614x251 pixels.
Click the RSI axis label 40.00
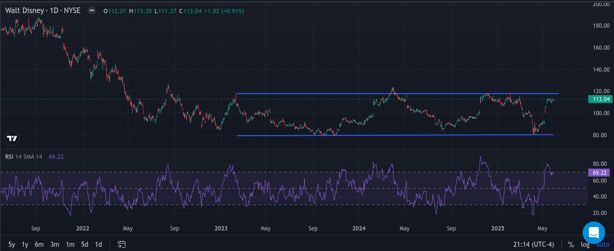tap(599, 197)
